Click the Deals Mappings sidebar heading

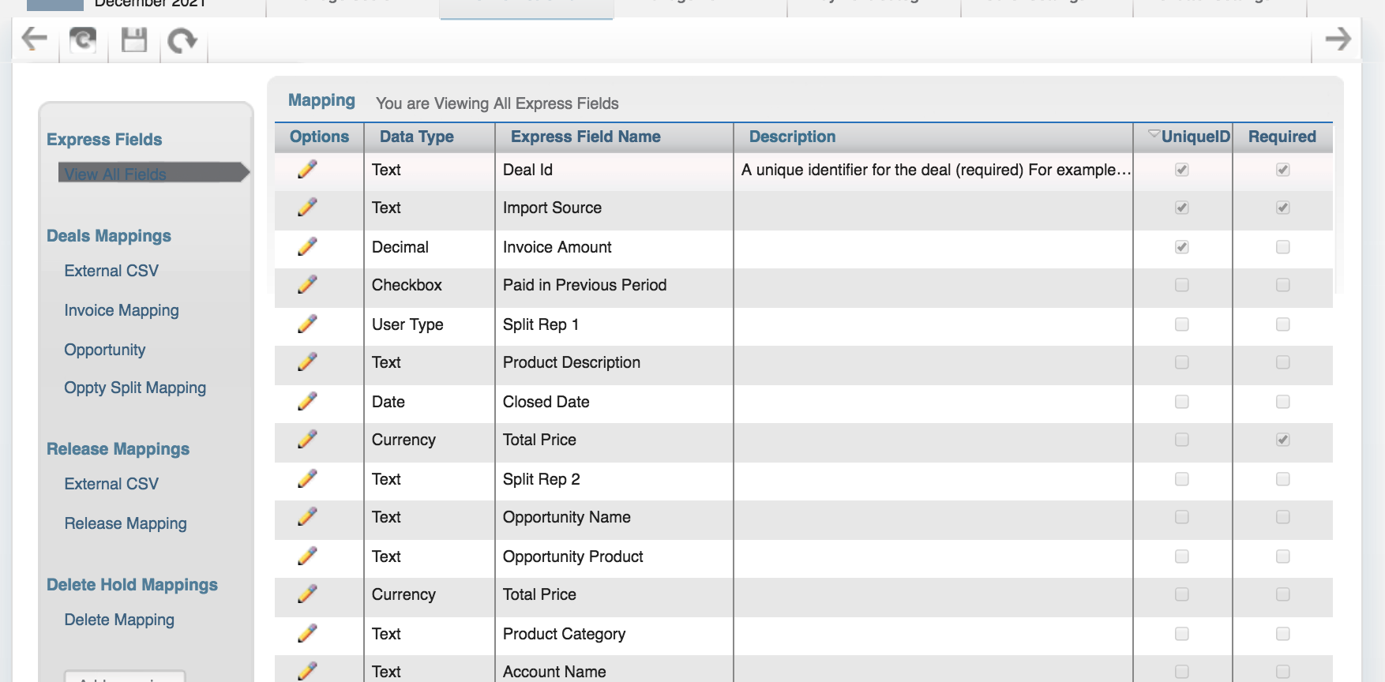[x=109, y=236]
